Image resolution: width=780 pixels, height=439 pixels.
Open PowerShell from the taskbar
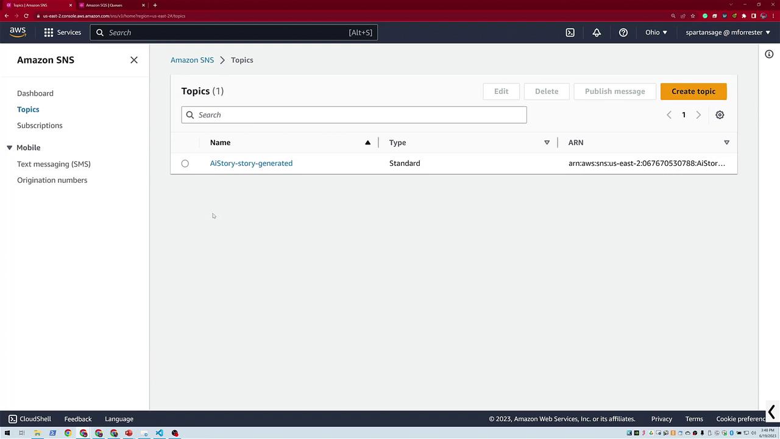[x=52, y=433]
